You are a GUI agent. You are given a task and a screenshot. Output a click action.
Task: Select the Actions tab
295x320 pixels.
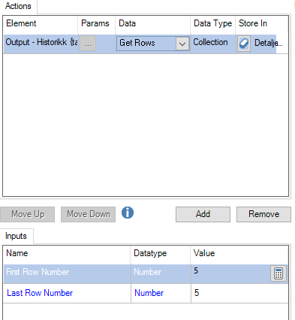pos(18,6)
